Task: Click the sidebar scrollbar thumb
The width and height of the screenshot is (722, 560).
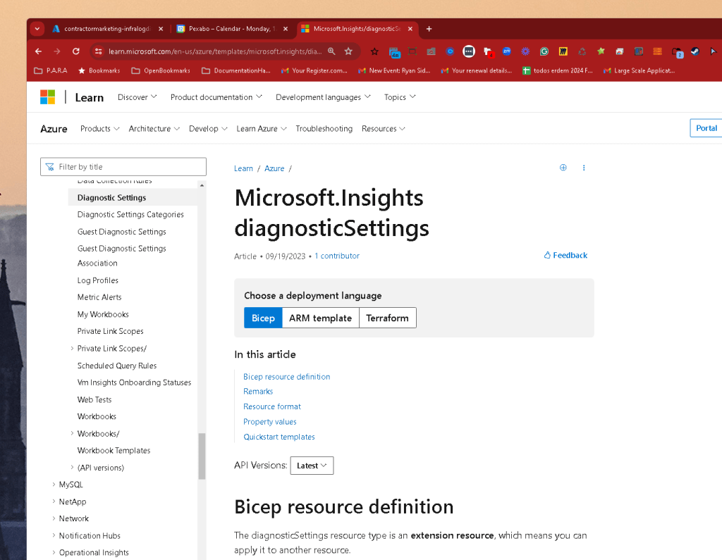Action: (x=202, y=456)
